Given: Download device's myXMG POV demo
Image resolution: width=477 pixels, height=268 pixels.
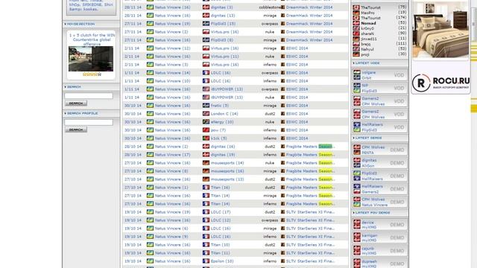Looking at the screenshot, I should click(x=397, y=225).
